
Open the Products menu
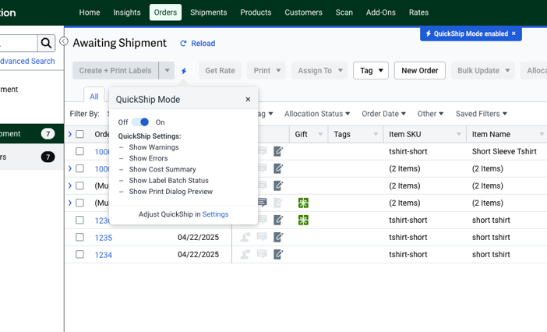[256, 12]
